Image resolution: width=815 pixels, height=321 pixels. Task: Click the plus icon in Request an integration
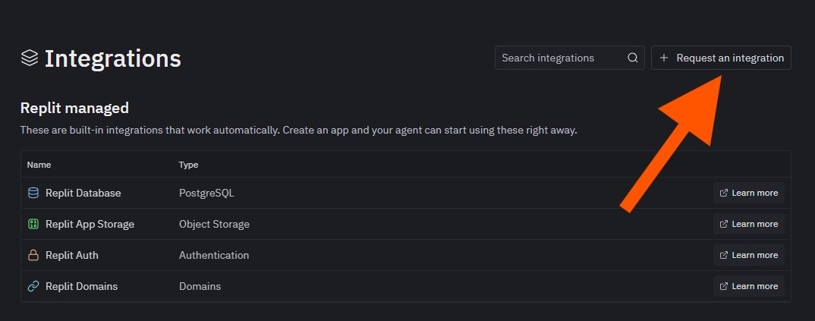click(663, 58)
